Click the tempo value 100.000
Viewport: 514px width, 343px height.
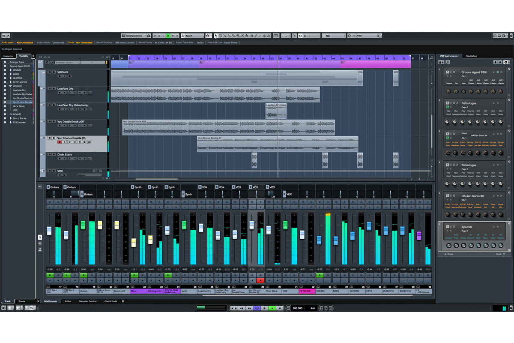(297, 308)
